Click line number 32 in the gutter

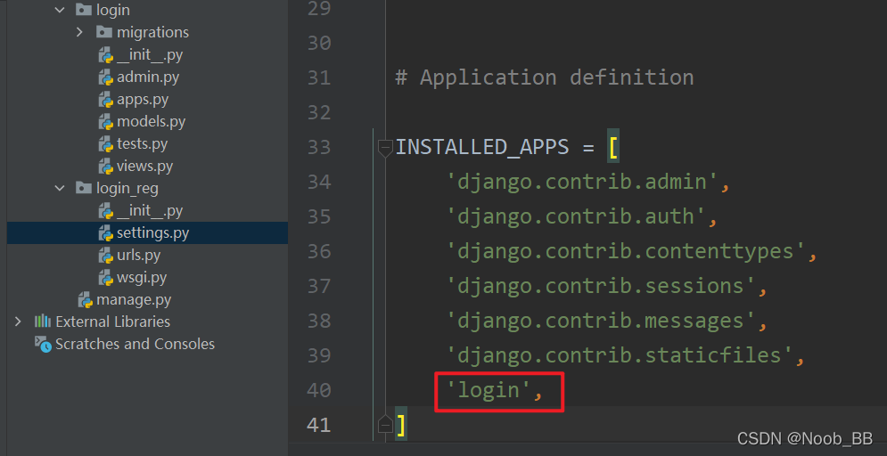click(320, 112)
